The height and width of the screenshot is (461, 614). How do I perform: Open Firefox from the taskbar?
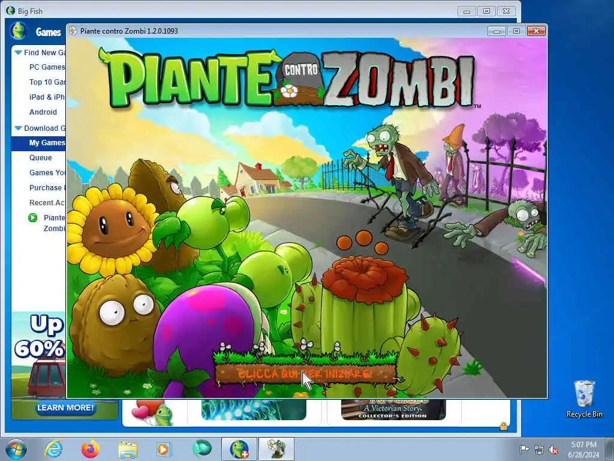tap(90, 449)
